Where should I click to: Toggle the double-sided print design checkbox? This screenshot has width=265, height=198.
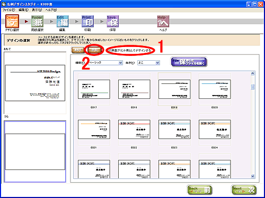tap(110, 51)
